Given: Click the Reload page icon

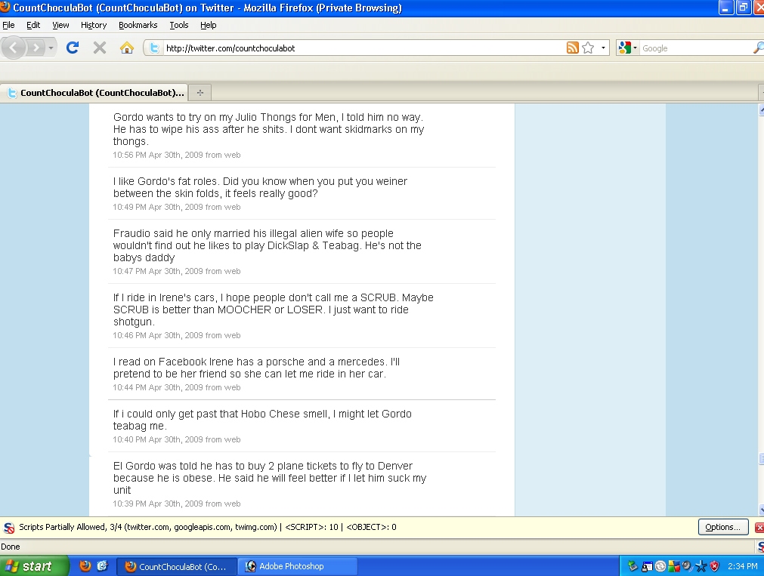Looking at the screenshot, I should (x=73, y=48).
